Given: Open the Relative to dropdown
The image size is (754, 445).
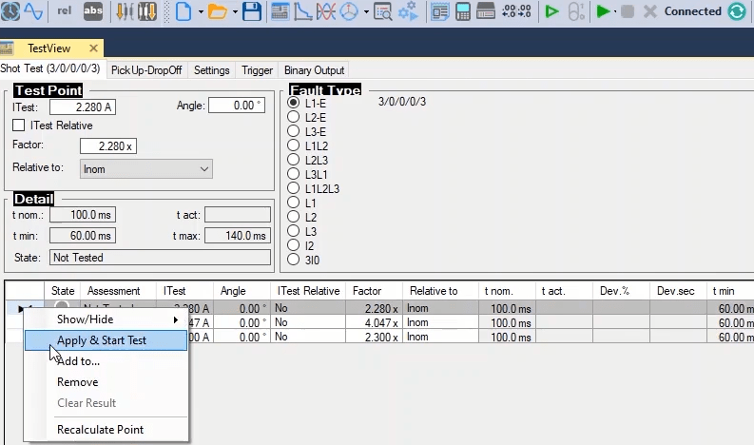Looking at the screenshot, I should [x=146, y=168].
